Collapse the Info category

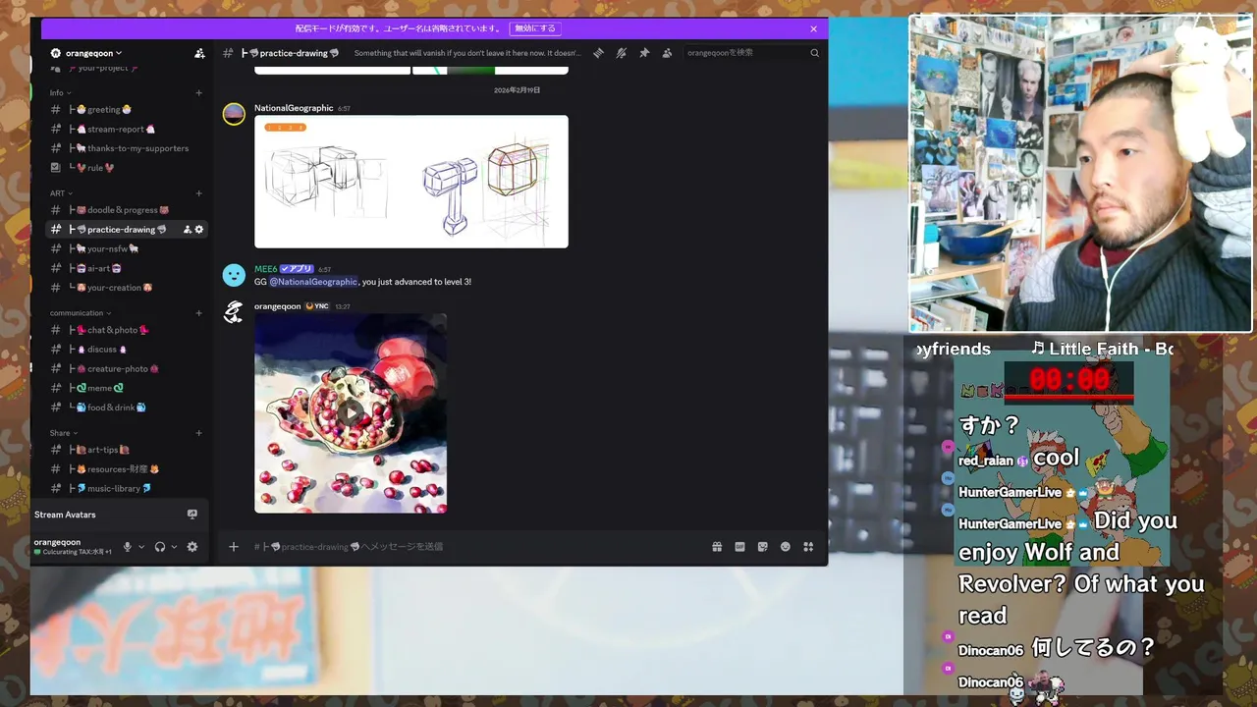[x=60, y=93]
